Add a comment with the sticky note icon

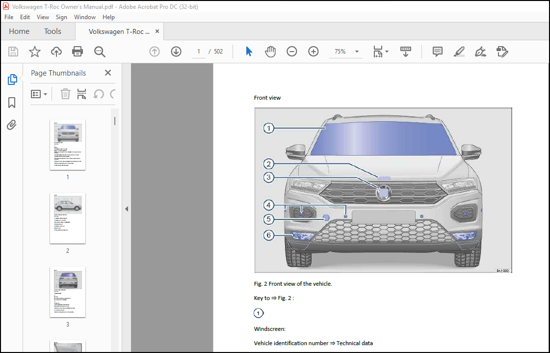point(438,52)
